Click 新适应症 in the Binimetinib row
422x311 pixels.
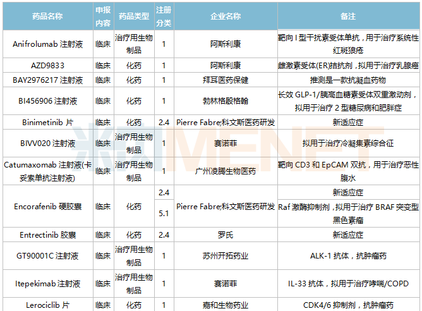[x=348, y=122]
